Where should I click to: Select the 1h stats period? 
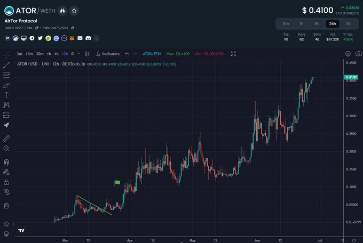(x=302, y=23)
